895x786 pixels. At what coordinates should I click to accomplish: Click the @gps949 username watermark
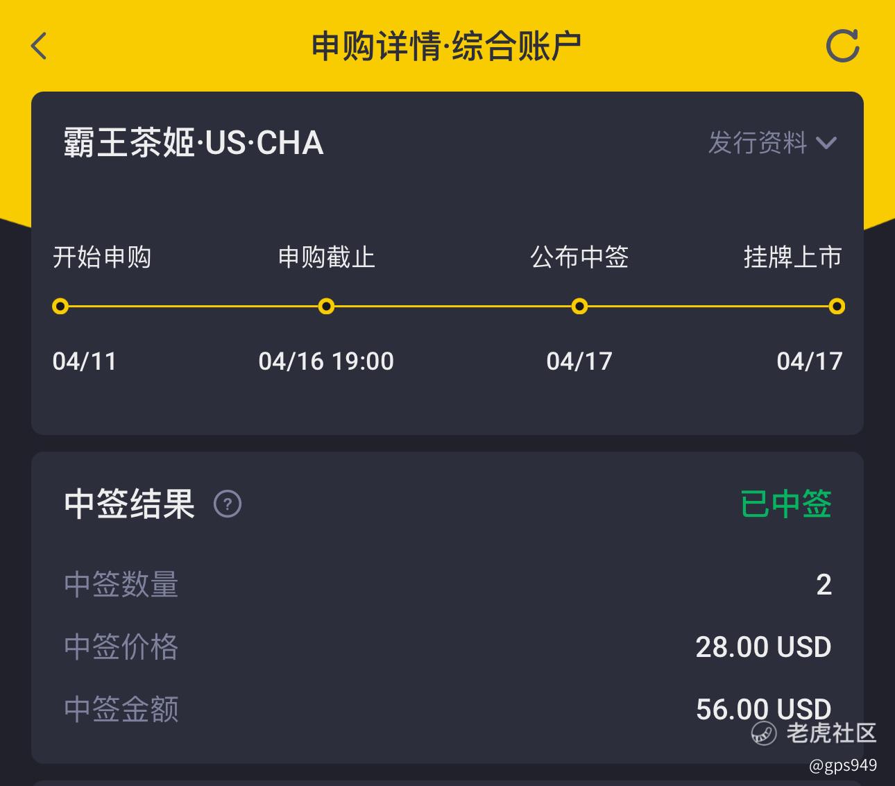tap(843, 765)
